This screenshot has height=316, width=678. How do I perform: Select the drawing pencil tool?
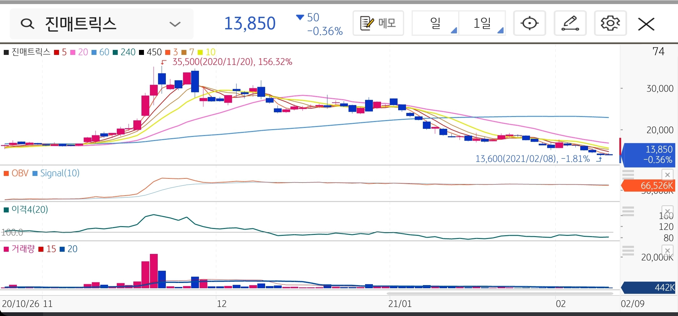570,23
